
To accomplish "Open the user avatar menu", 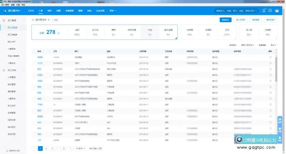I will [x=277, y=11].
